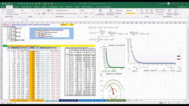
Task: Apply percent style to cells
Action: [x=85, y=14]
